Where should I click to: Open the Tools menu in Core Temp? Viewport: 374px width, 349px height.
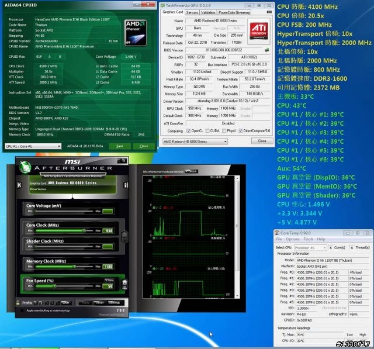point(308,239)
